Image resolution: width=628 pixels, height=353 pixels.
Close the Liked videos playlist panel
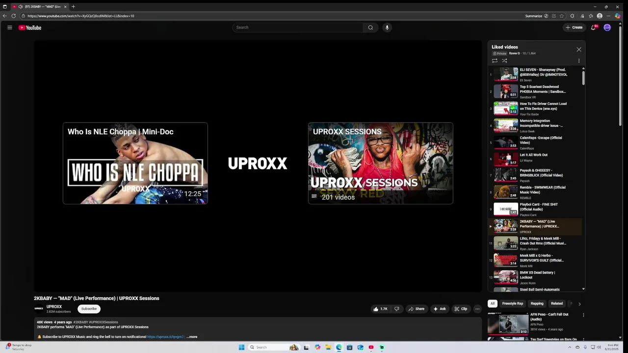pyautogui.click(x=579, y=50)
